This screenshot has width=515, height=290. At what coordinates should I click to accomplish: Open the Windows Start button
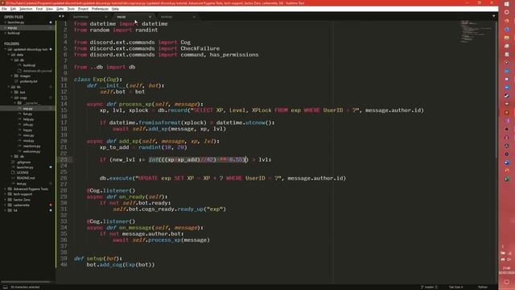(x=506, y=3)
